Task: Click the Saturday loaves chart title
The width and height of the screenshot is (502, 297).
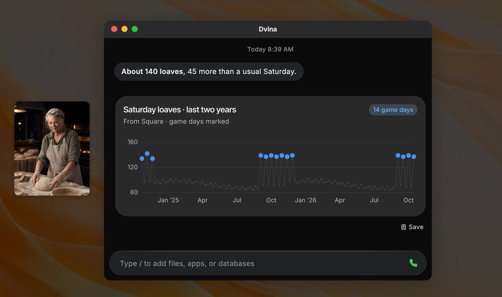Action: click(180, 110)
